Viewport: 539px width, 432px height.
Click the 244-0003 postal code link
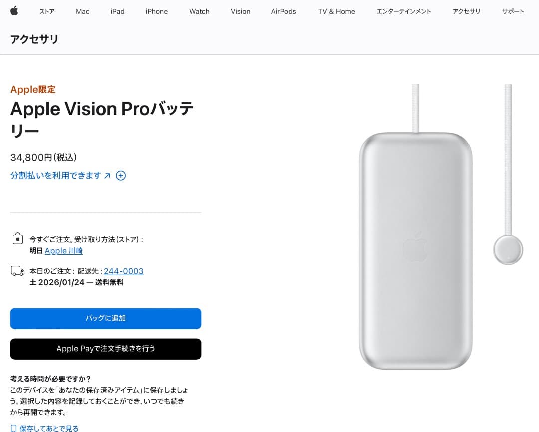pyautogui.click(x=123, y=271)
